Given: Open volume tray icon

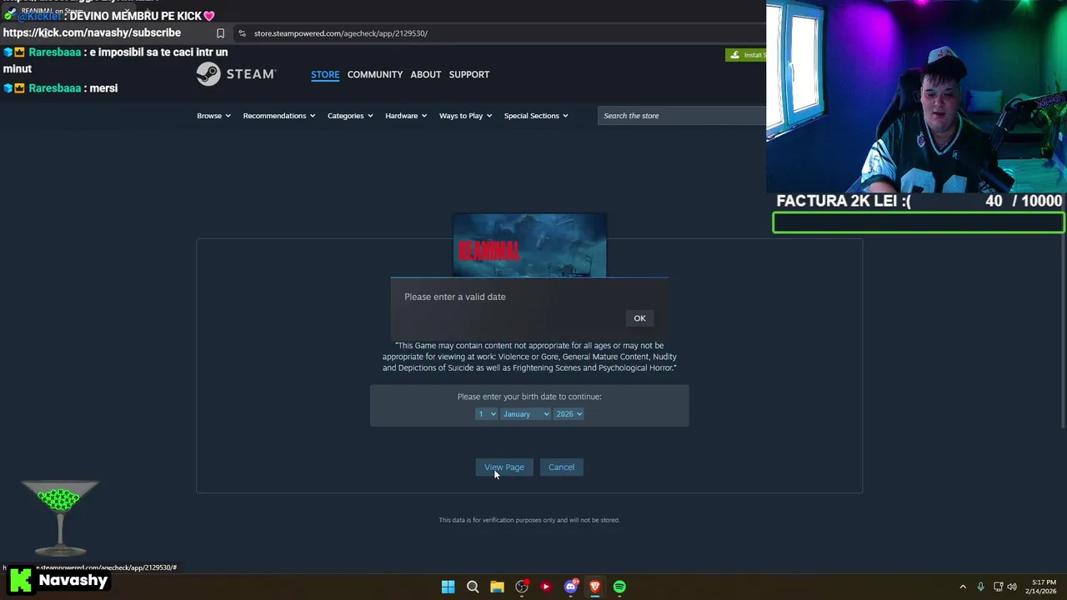Looking at the screenshot, I should (1012, 587).
